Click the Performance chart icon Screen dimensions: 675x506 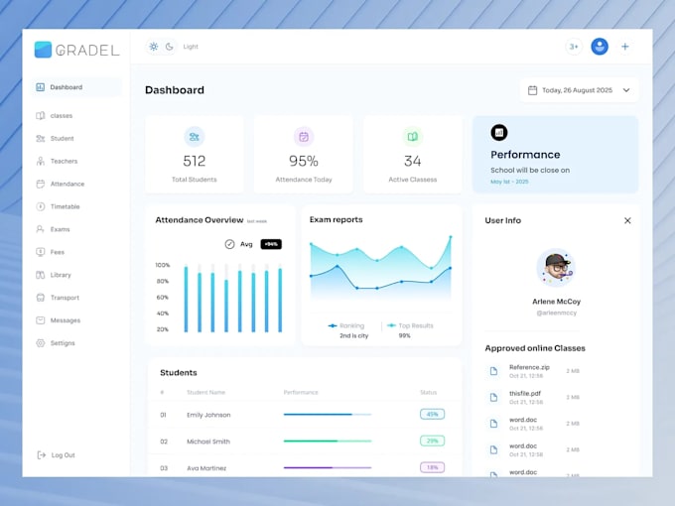[x=499, y=133]
